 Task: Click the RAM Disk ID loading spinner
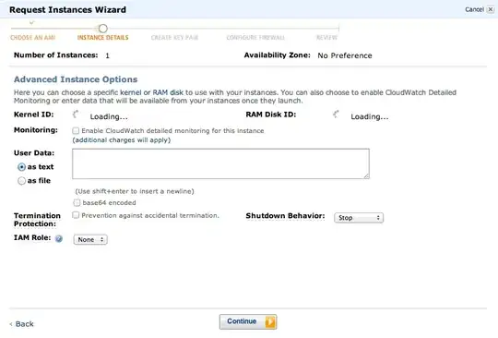click(336, 115)
